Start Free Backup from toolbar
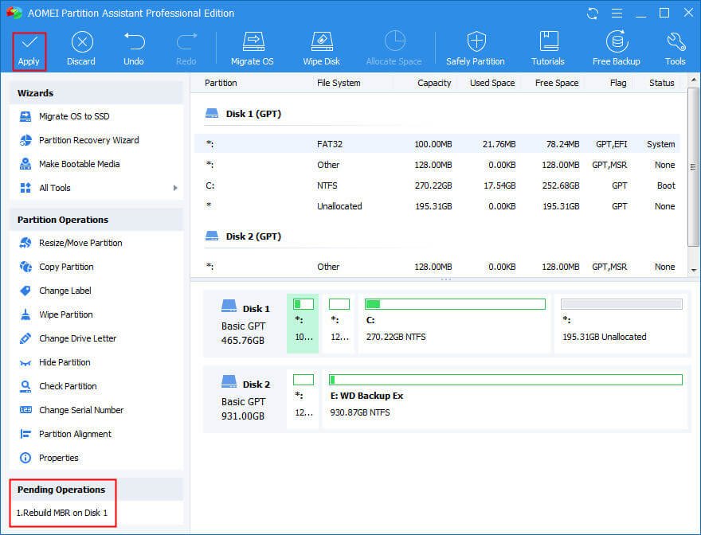 pos(616,49)
